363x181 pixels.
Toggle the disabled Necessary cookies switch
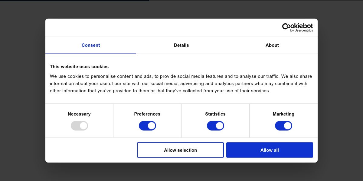coord(79,126)
